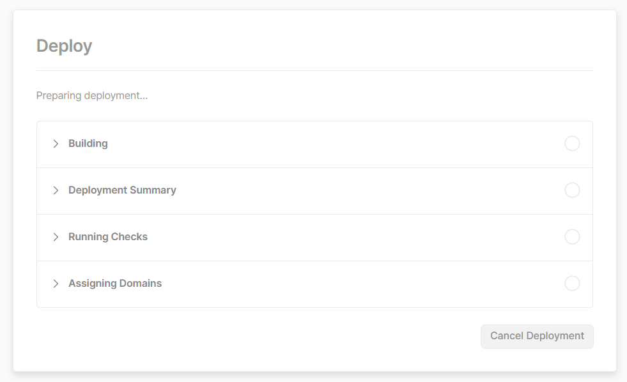The height and width of the screenshot is (382, 627).
Task: Expand the Assigning Domains chevron
Action: pyautogui.click(x=56, y=284)
